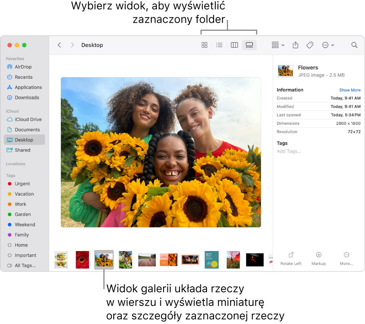Select the teal Marketing document thumbnail
Image resolution: width=365 pixels, height=324 pixels.
[x=212, y=260]
